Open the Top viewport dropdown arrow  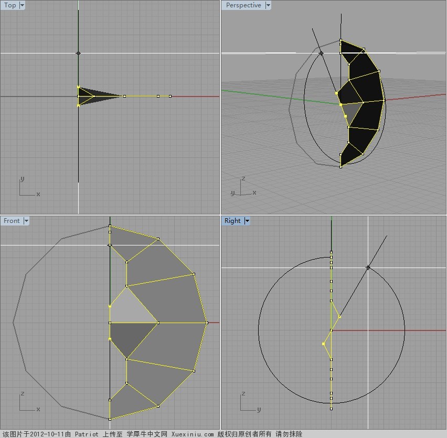[22, 5]
